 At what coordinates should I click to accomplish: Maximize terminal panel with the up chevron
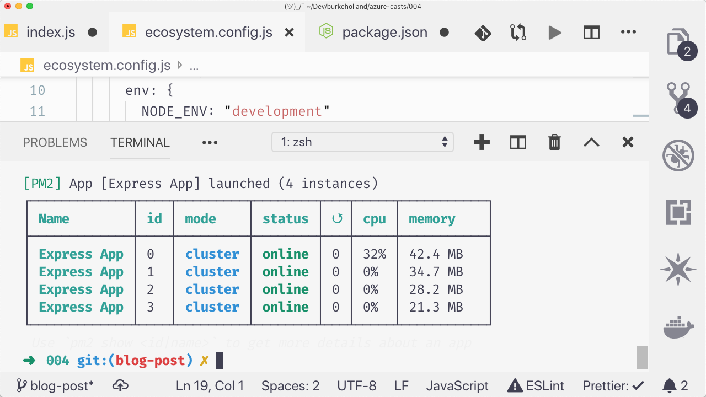pyautogui.click(x=591, y=142)
